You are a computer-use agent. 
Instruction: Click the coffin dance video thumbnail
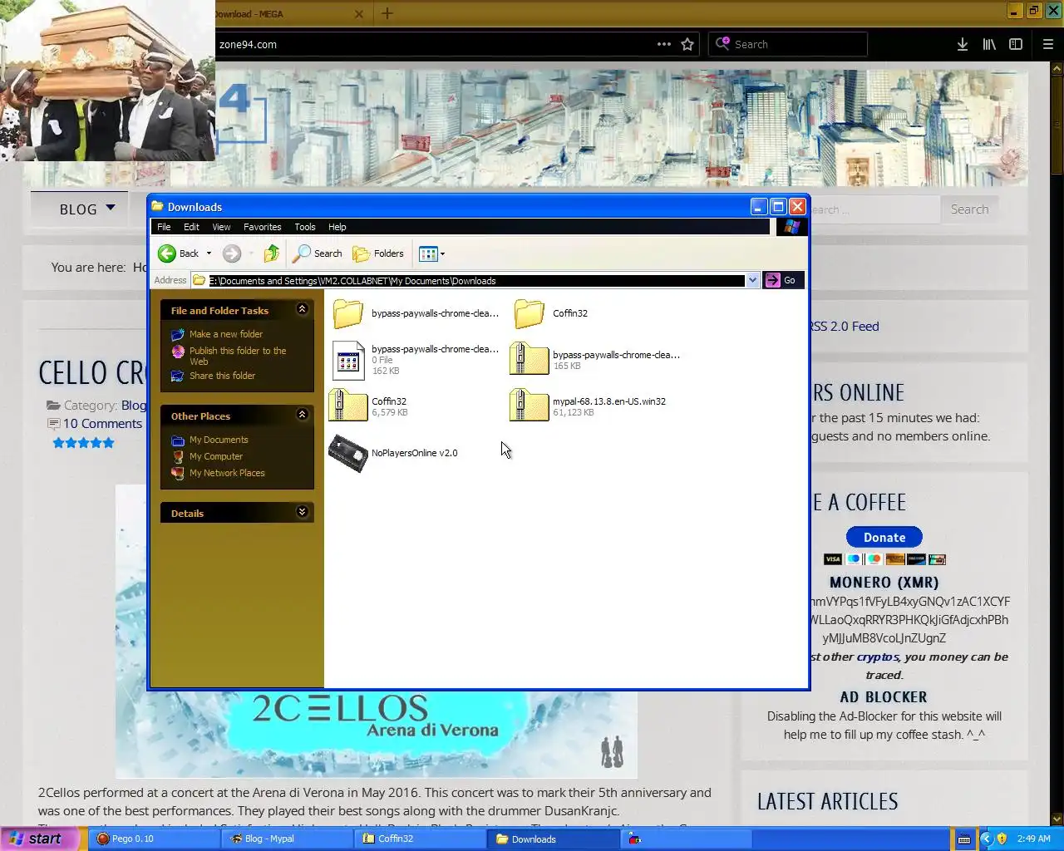[x=108, y=81]
